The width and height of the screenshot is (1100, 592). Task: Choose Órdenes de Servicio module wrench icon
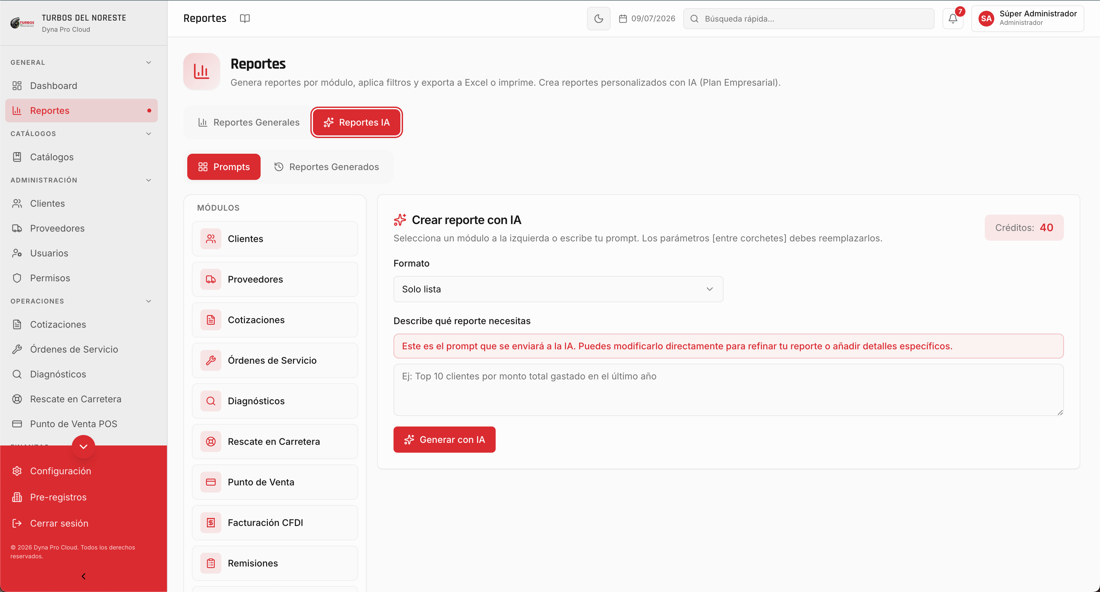(x=211, y=360)
